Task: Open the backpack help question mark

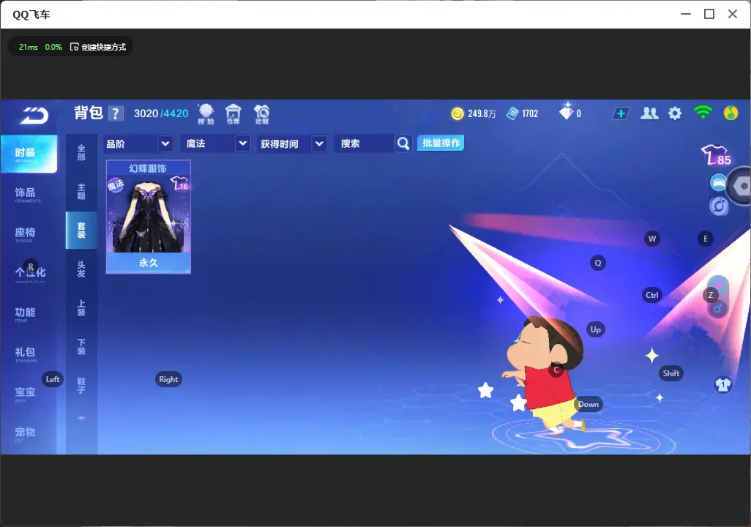Action: tap(116, 113)
